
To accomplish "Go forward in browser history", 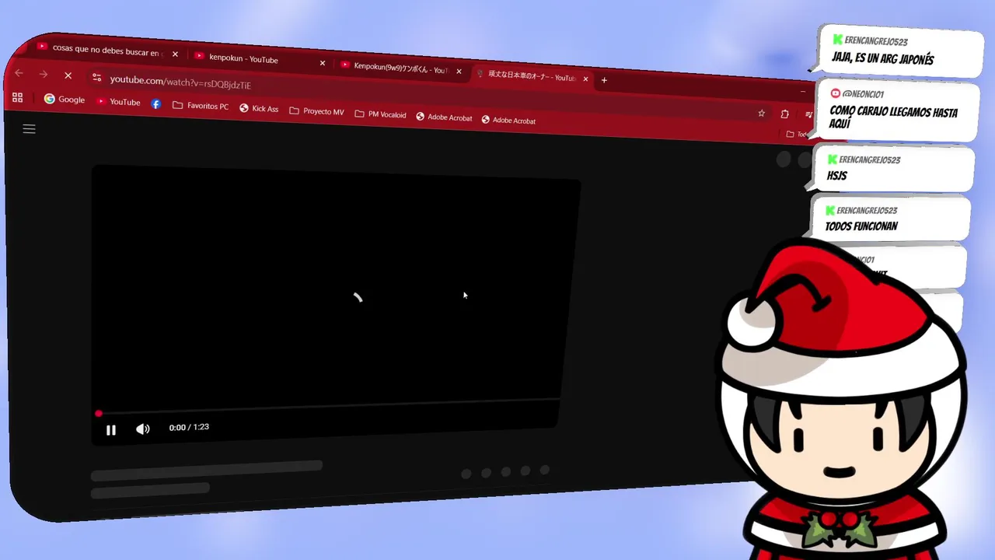I will click(x=44, y=75).
